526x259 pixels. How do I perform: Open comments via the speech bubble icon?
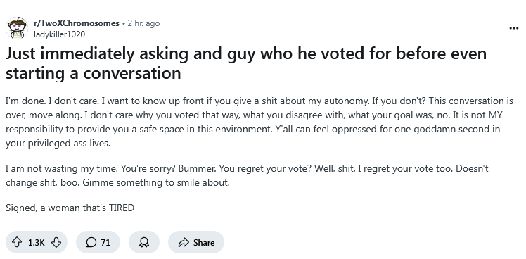[x=91, y=242]
